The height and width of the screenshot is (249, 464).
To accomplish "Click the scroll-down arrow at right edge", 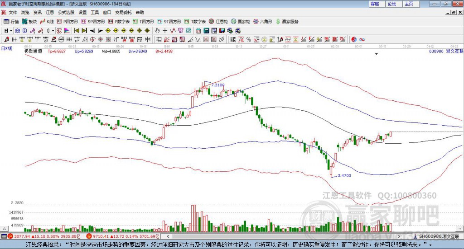I will tap(460, 229).
